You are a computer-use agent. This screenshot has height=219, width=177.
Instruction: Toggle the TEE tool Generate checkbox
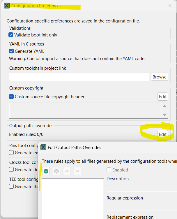11,186
